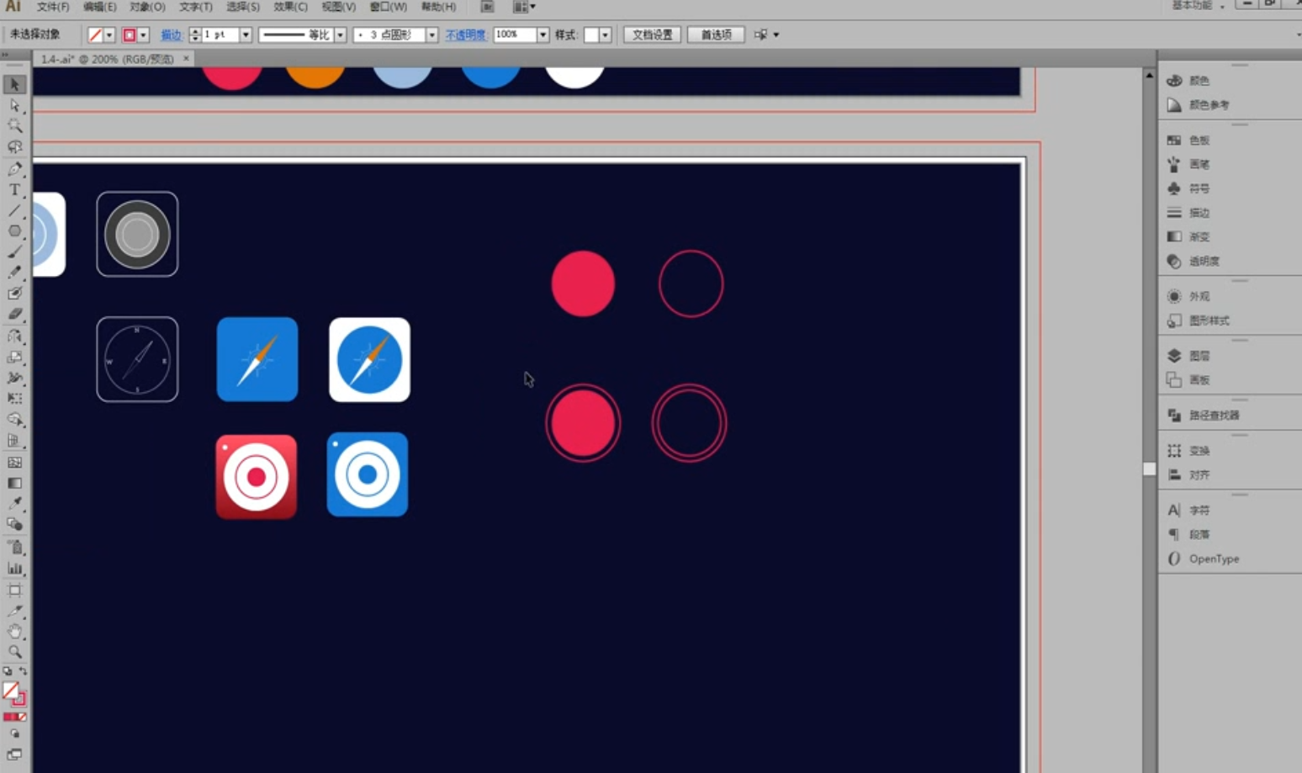Open the workspace layout arrangement dropdown
Viewport: 1302px width, 773px height.
pos(525,7)
